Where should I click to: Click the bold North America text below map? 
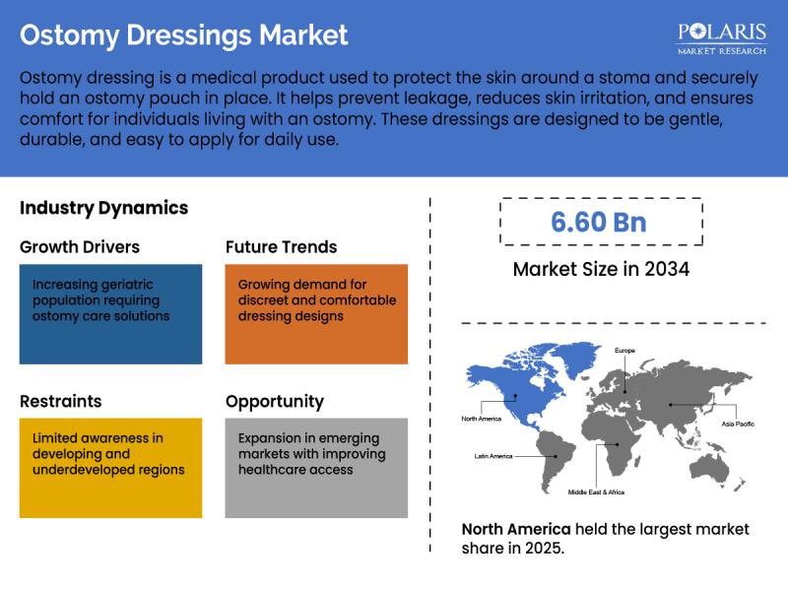pos(518,530)
